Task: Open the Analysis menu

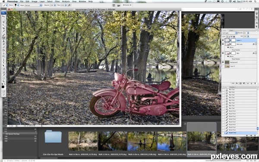Action: [x=66, y=1]
